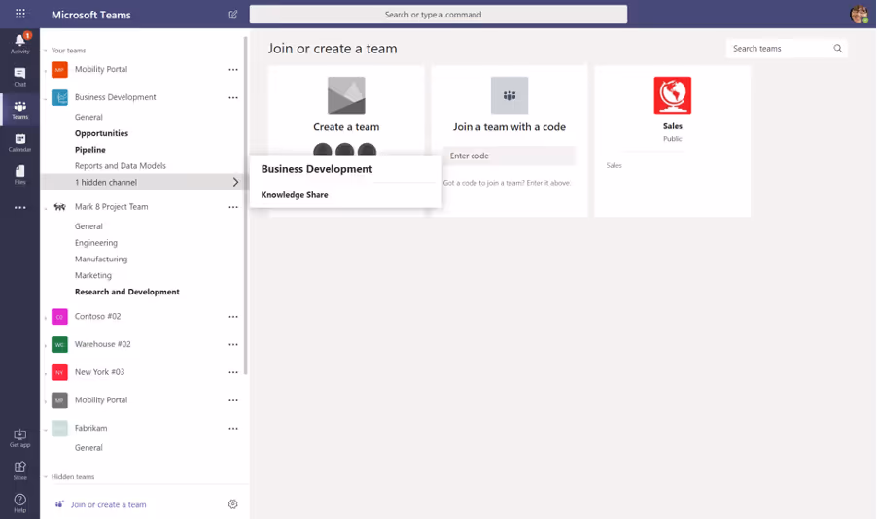
Task: Open more options for Mark 8 Project Team
Action: 233,207
